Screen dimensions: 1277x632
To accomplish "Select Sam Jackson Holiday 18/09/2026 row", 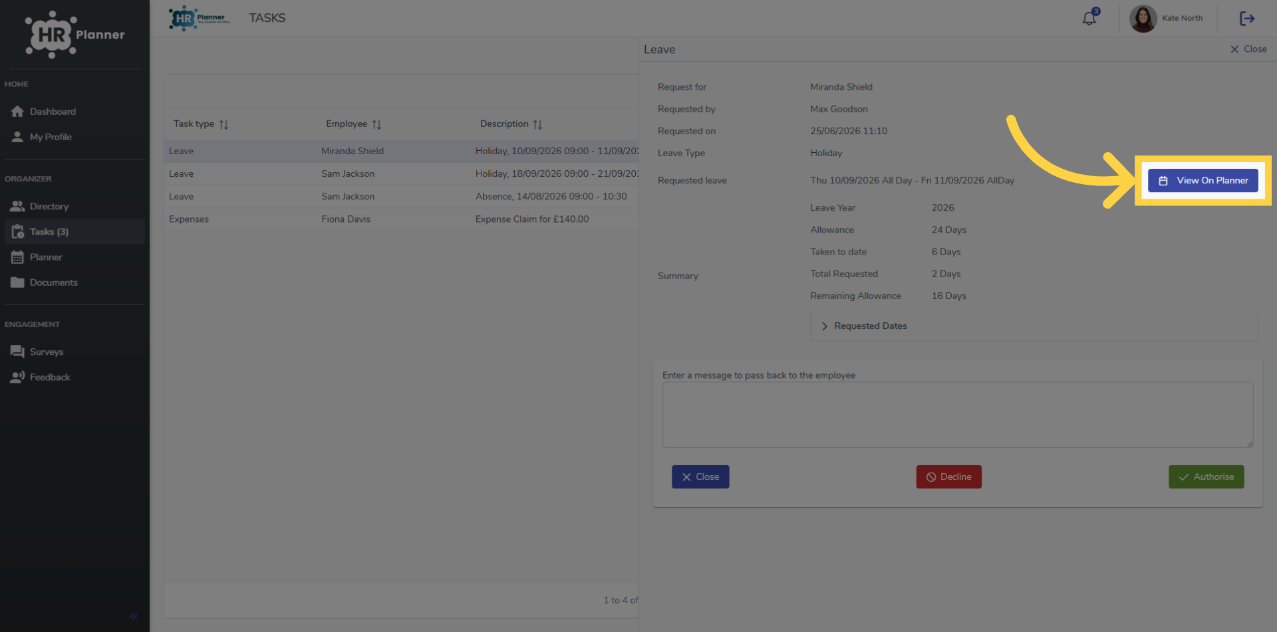I will (402, 174).
